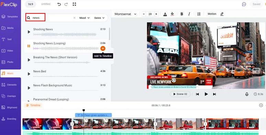Click the Motion button

(212, 14)
